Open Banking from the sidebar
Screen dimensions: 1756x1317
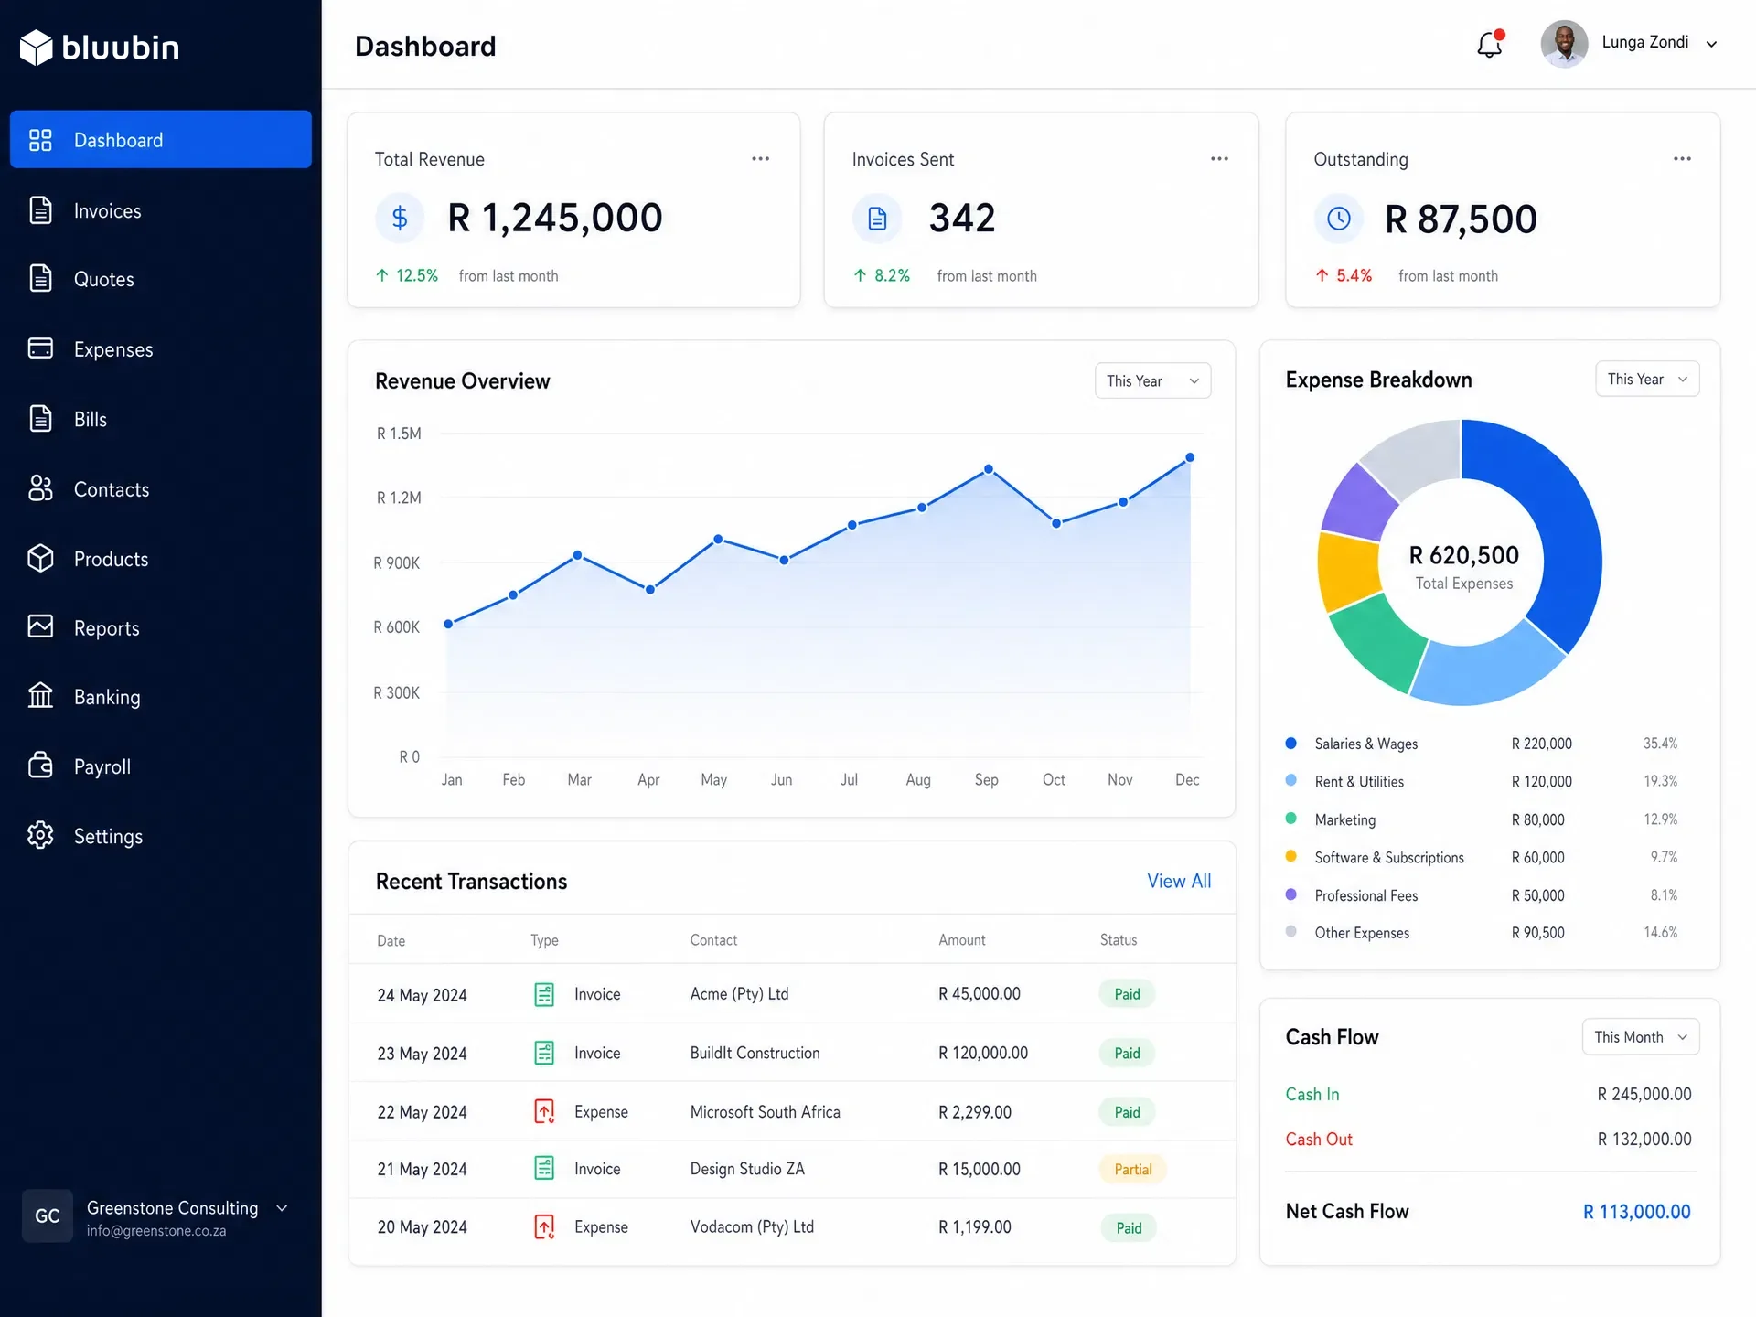click(x=161, y=697)
